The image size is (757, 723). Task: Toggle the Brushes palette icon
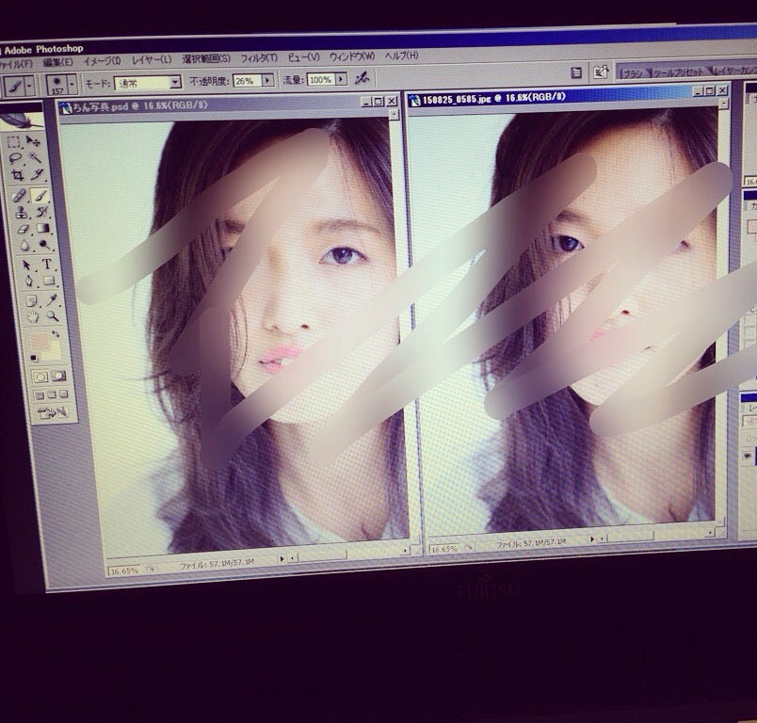point(576,72)
